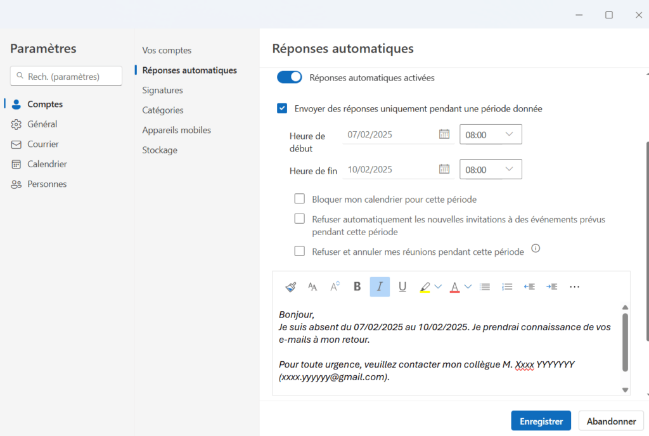Apply bold formatting to the message

pos(357,286)
